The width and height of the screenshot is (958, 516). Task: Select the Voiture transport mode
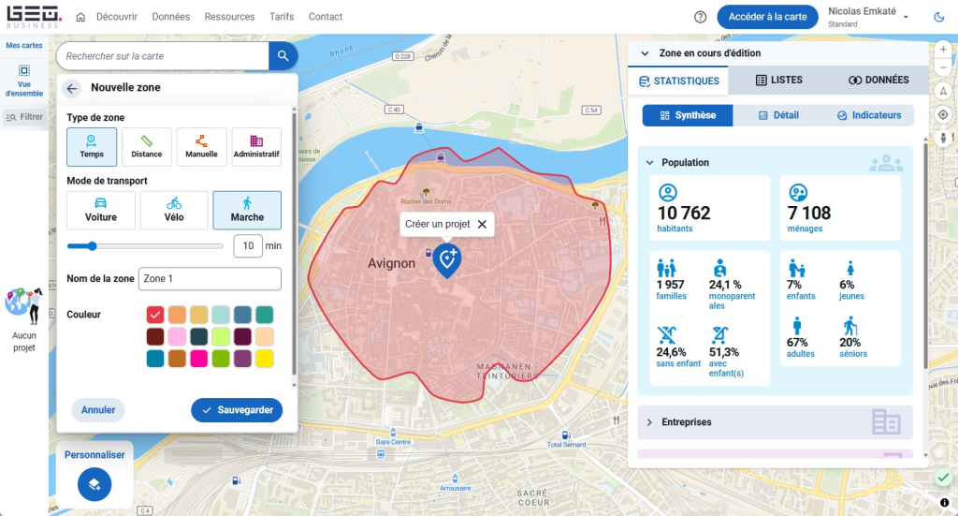click(101, 211)
